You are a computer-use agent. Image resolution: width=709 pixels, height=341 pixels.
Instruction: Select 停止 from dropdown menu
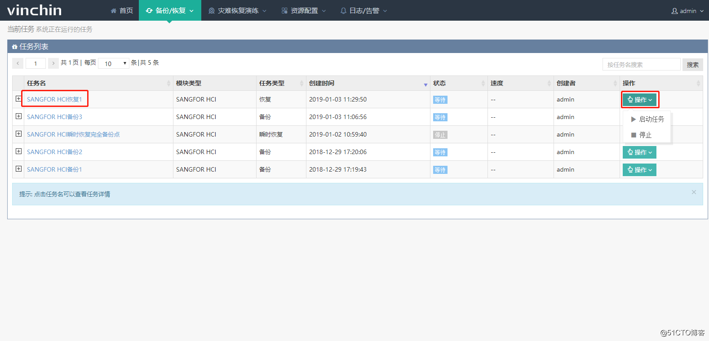(647, 135)
